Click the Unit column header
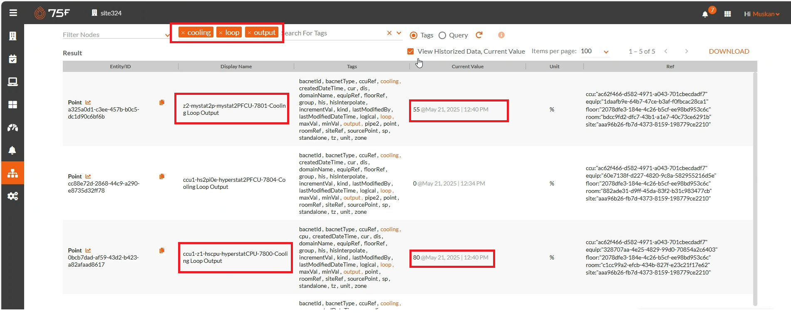791x314 pixels. (x=555, y=66)
